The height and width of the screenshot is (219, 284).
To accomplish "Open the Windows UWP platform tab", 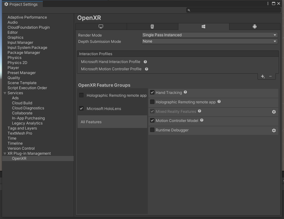I will (204, 26).
